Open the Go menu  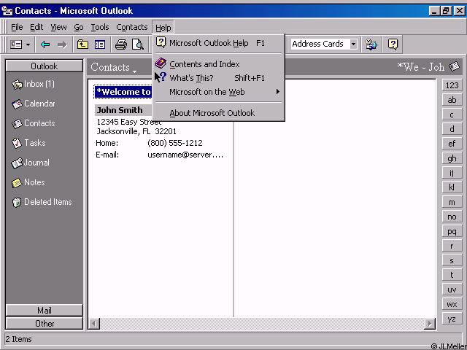pyautogui.click(x=79, y=28)
